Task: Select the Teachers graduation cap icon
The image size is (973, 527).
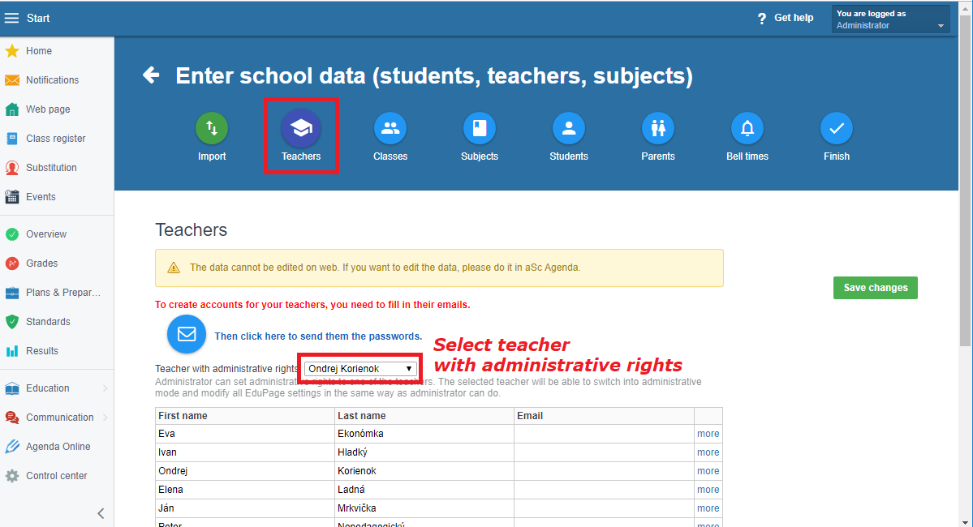Action: pos(301,128)
